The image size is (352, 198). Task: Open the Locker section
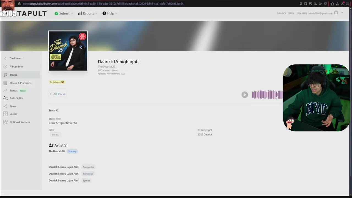pyautogui.click(x=13, y=114)
